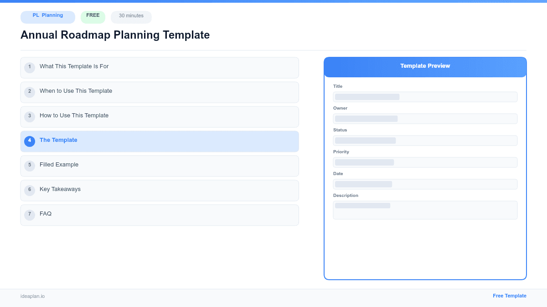Click the ideaplan.io footer link
This screenshot has width=547, height=307.
click(32, 296)
